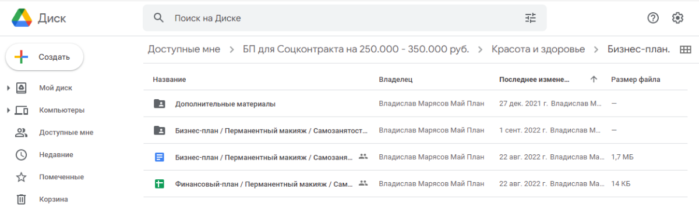
Task: Sort by Название column header
Action: pyautogui.click(x=170, y=79)
